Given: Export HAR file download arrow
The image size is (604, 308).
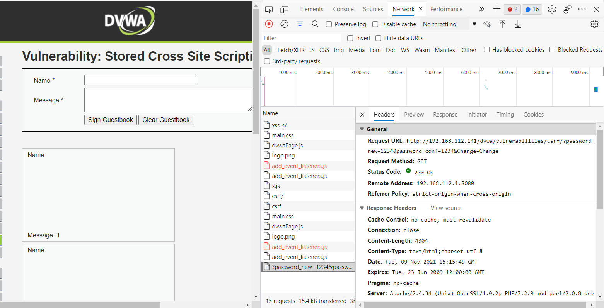Looking at the screenshot, I should (518, 24).
